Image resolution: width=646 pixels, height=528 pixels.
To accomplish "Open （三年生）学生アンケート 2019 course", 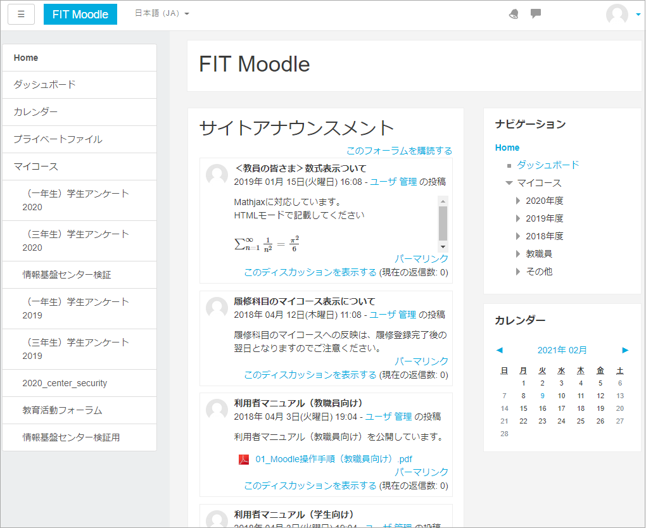I will 80,349.
